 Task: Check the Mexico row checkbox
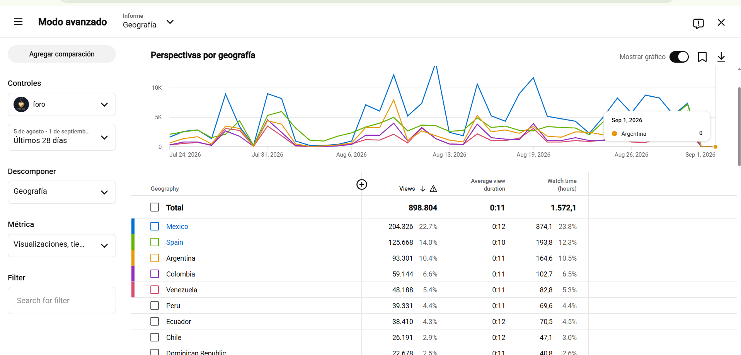(155, 226)
